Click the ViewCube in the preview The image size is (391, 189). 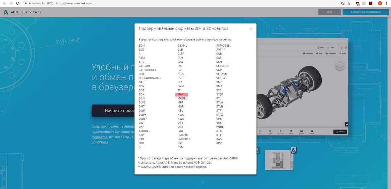point(339,66)
